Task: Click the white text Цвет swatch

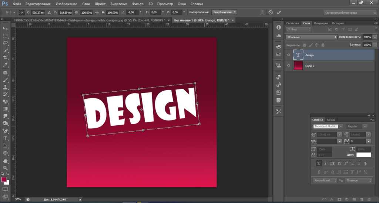Action: 363,155
